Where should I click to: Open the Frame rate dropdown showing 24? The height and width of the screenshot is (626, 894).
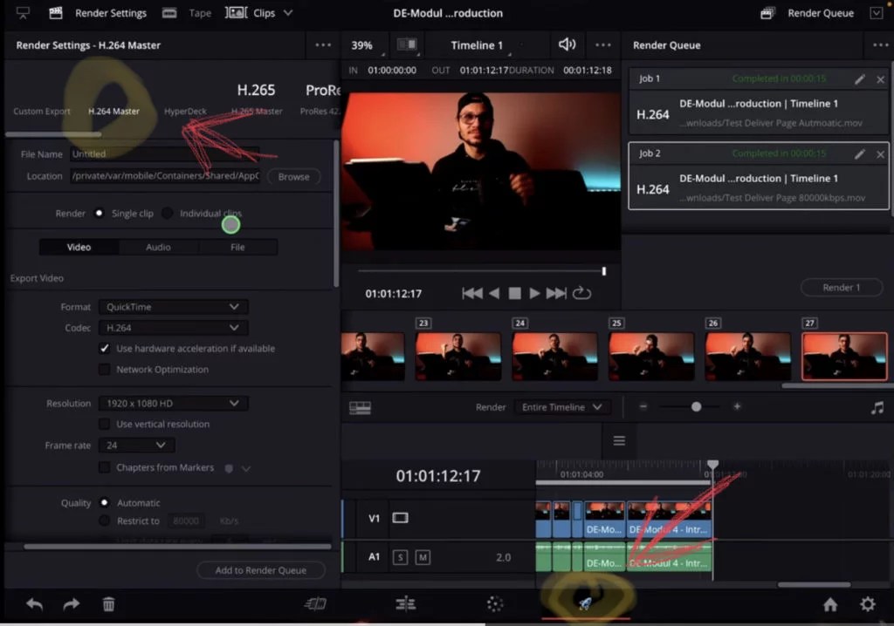[x=137, y=445]
